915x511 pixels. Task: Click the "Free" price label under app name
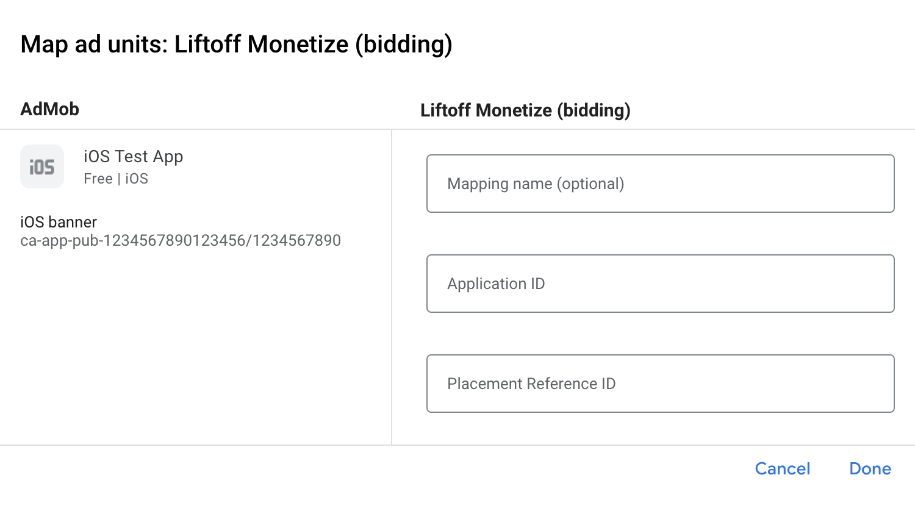(98, 179)
